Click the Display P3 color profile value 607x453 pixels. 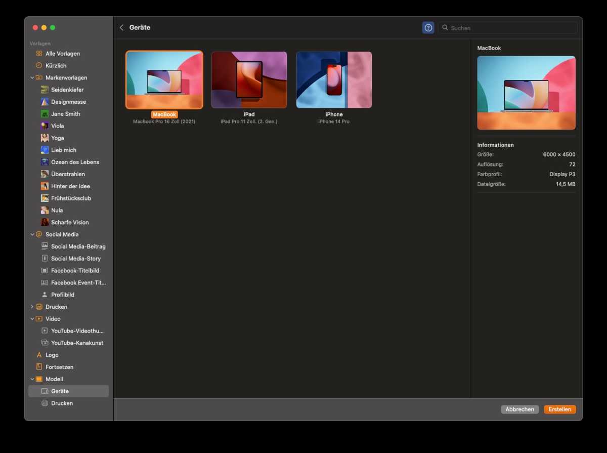tap(562, 175)
